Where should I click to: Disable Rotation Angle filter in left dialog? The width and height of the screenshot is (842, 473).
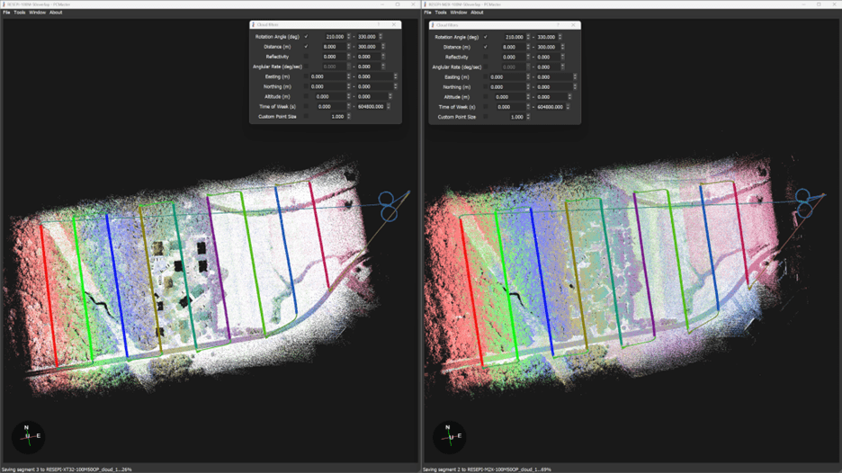pos(306,37)
